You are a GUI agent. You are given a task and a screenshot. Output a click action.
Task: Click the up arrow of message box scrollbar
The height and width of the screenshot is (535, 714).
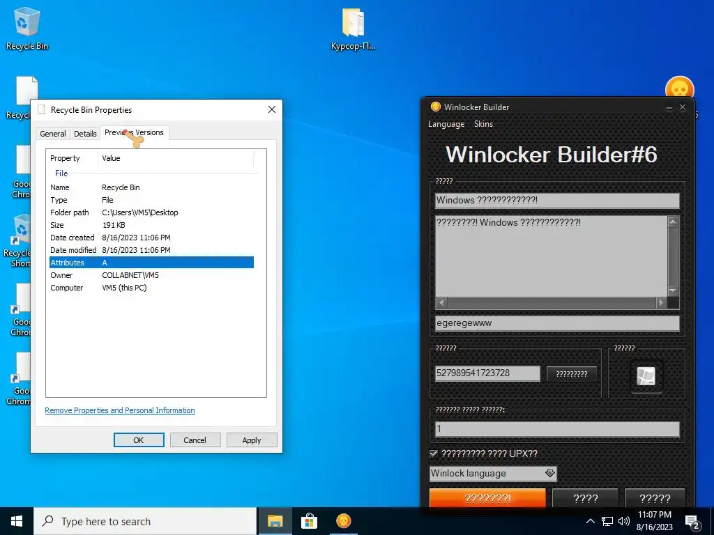[x=673, y=222]
